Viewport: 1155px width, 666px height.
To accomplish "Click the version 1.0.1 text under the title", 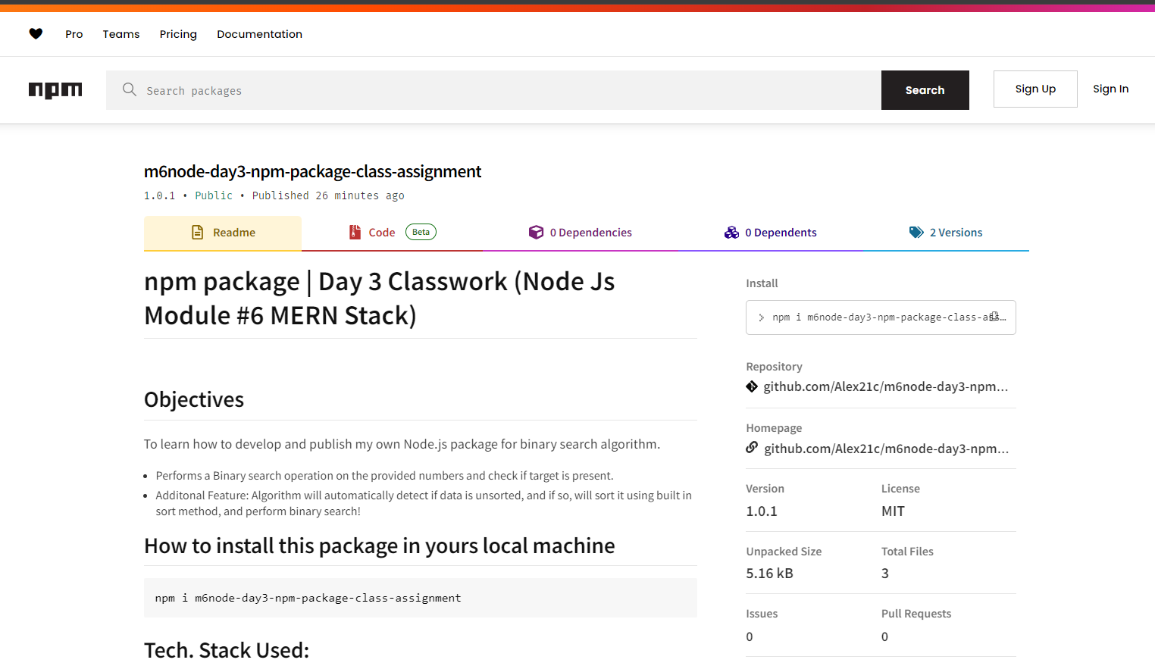I will [x=159, y=195].
